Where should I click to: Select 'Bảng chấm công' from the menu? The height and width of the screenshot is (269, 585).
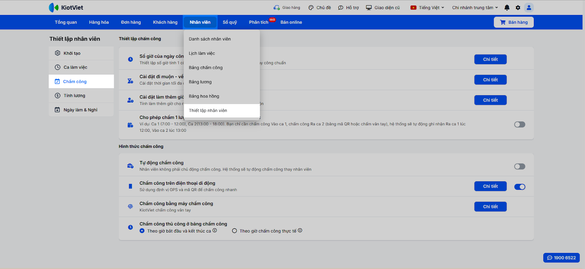click(206, 68)
